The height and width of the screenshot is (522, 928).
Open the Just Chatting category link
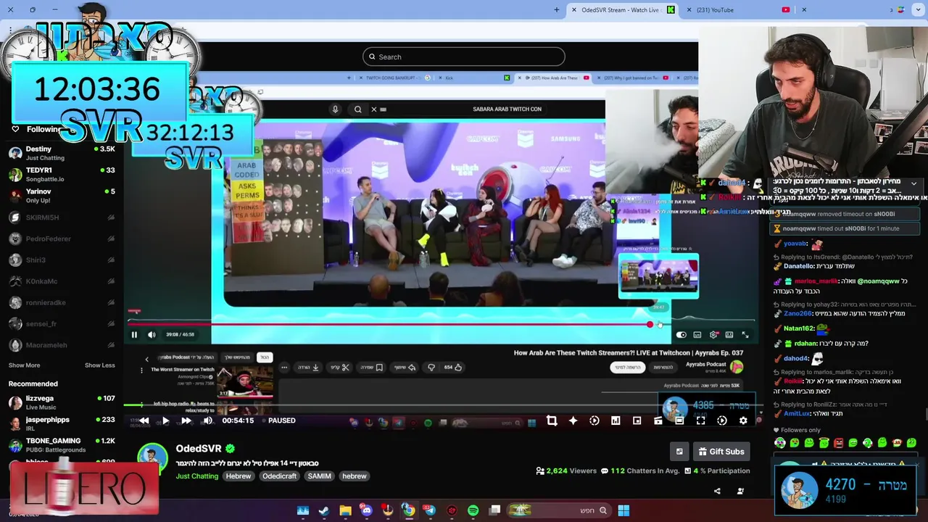coord(196,476)
